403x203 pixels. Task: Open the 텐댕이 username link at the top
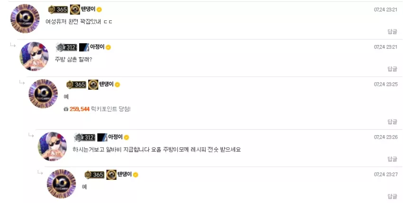pos(88,9)
